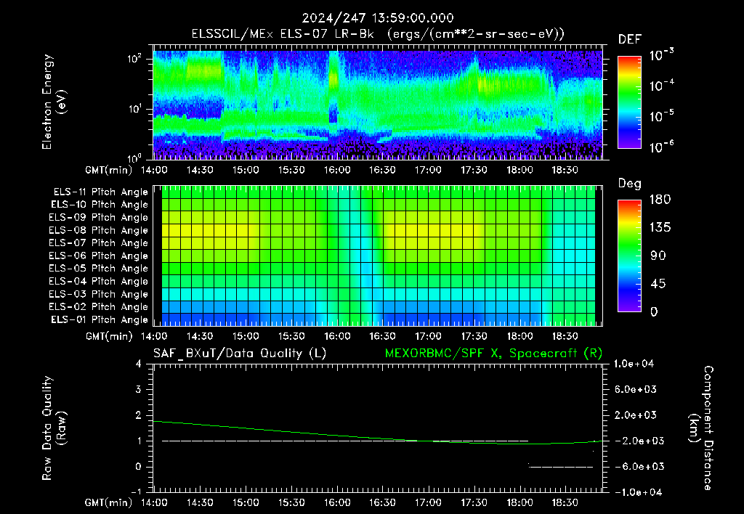
Task: Select the ELS-09 Pitch Angle row label
Action: tap(99, 218)
